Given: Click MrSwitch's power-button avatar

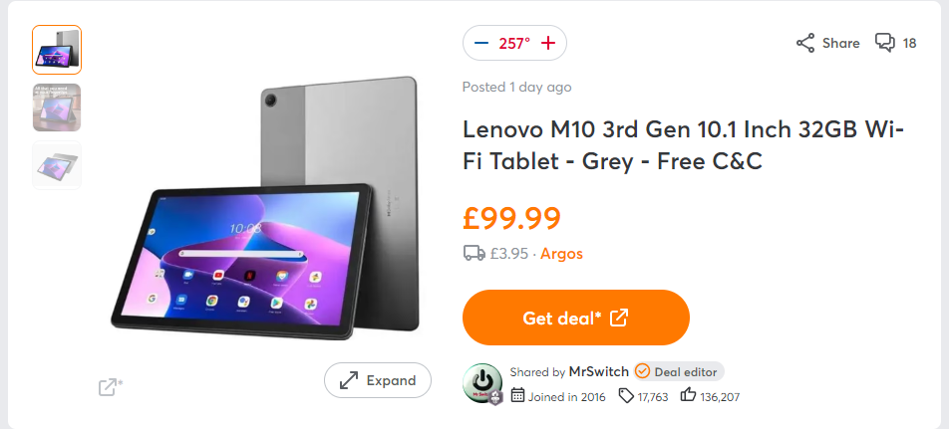Looking at the screenshot, I should pos(482,382).
